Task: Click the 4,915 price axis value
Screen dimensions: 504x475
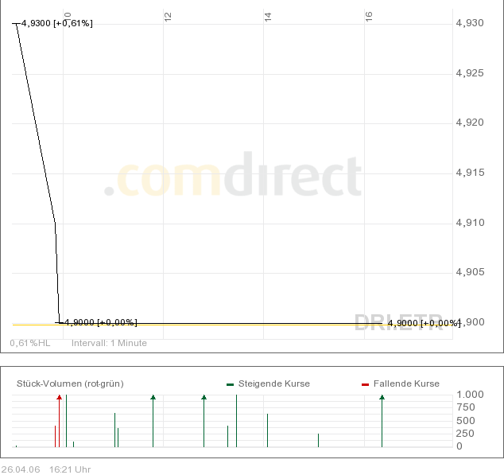Action: [x=469, y=173]
